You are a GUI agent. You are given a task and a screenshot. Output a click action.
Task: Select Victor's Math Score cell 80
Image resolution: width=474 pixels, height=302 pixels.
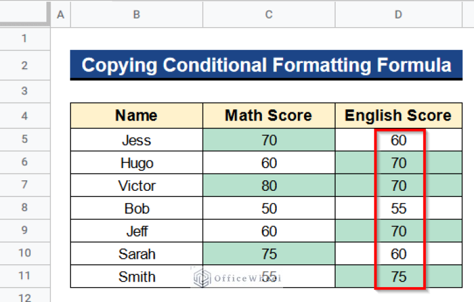[x=269, y=186]
